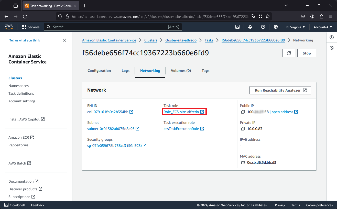Click the translate page icon in address bar
The image size is (337, 209).
point(253,16)
